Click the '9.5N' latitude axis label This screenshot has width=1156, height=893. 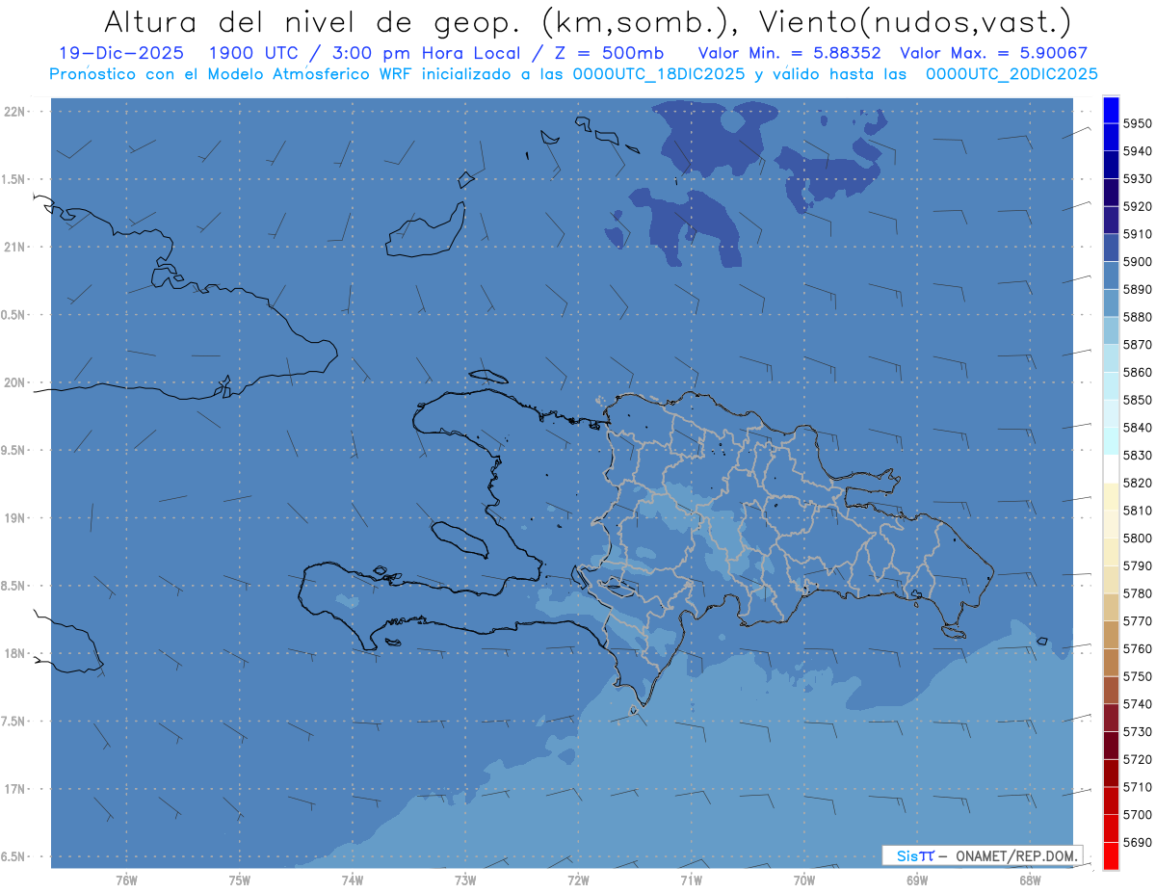[13, 450]
